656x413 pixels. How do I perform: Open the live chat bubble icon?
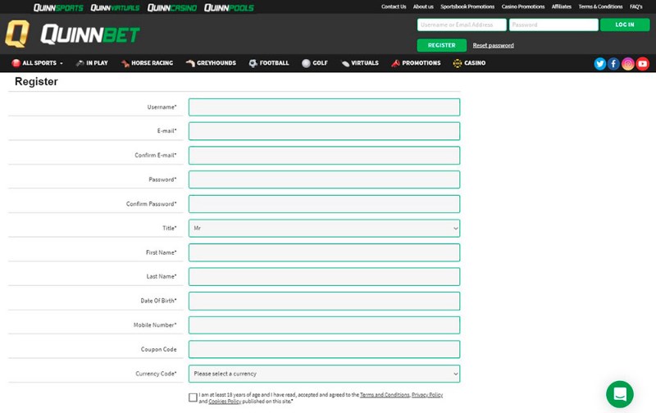[x=620, y=394]
